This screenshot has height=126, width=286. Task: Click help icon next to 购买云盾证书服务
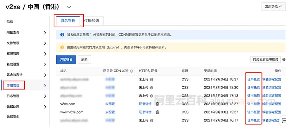[284, 60]
